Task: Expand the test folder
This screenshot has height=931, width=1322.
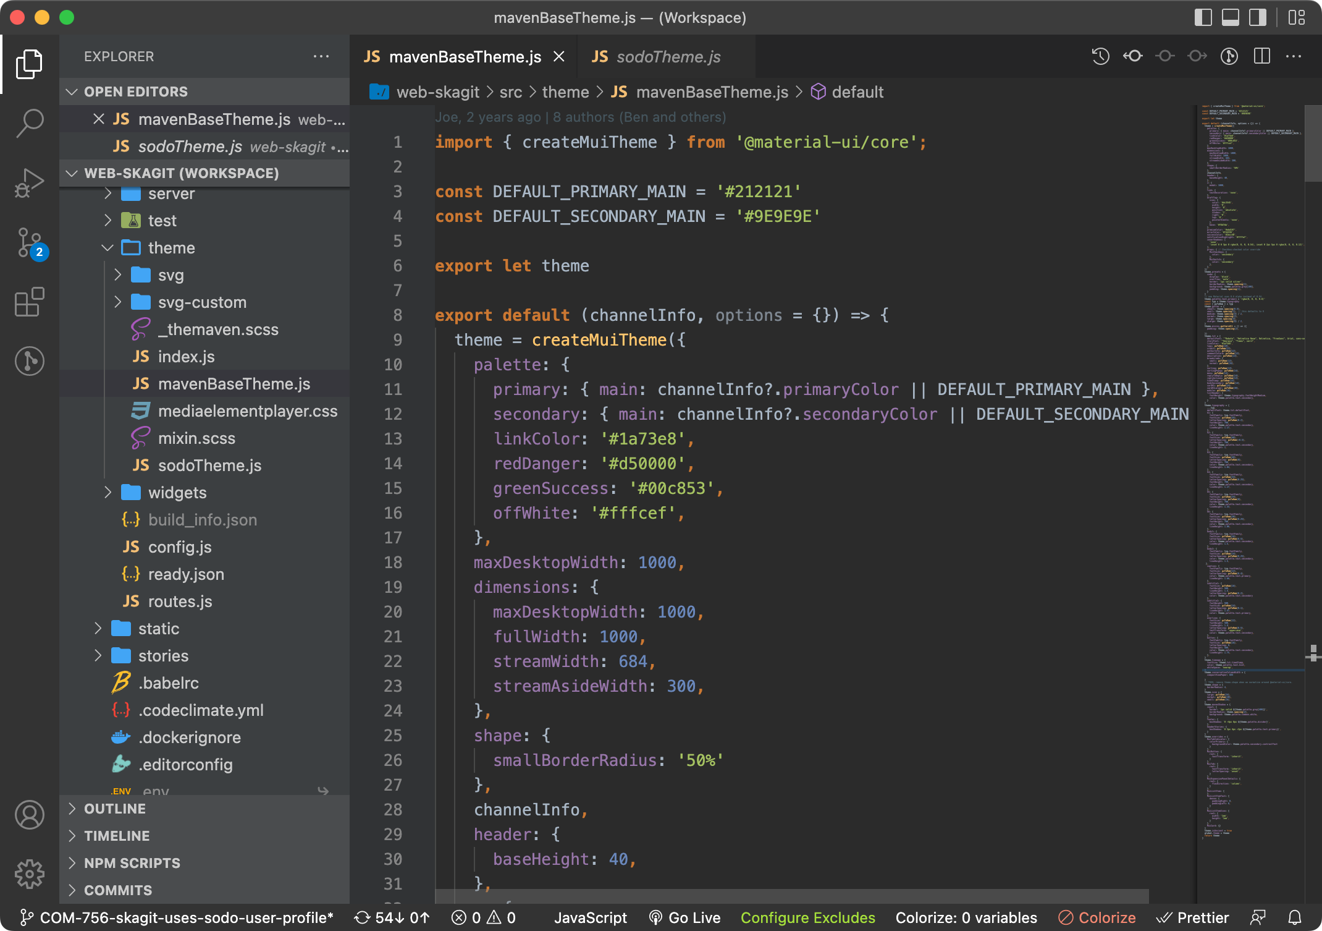Action: pos(204,221)
